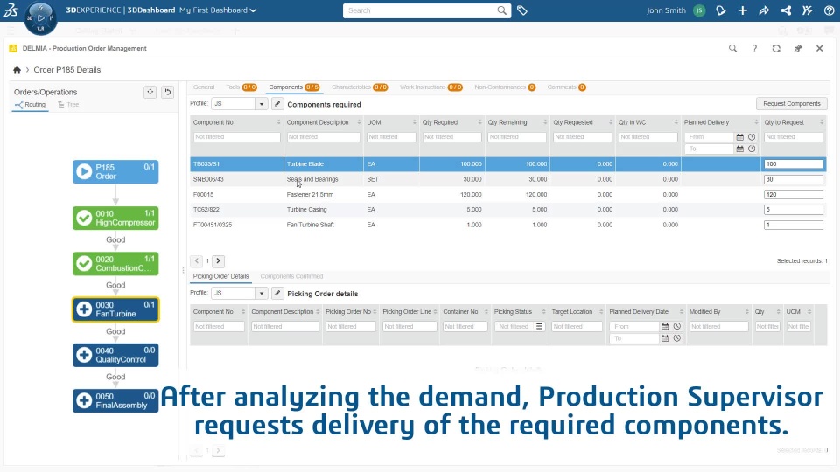Open the 3DEXPERIENCE compass

41,18
